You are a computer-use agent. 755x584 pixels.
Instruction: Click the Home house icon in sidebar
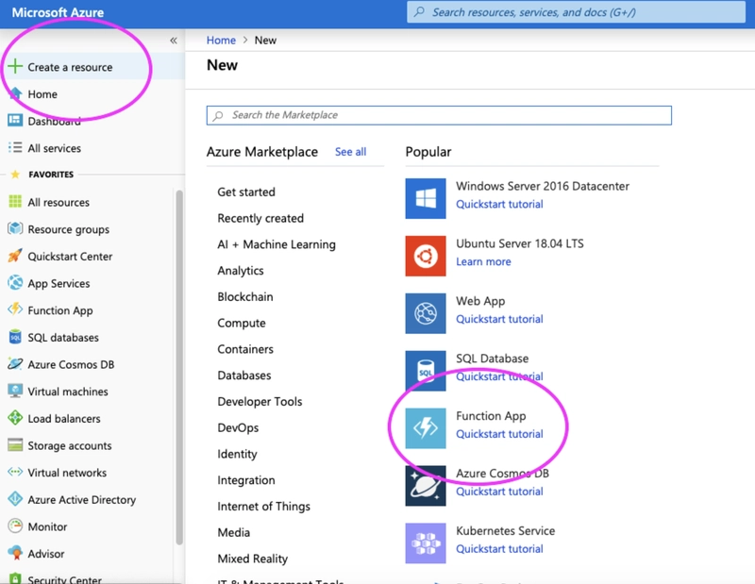pos(15,93)
